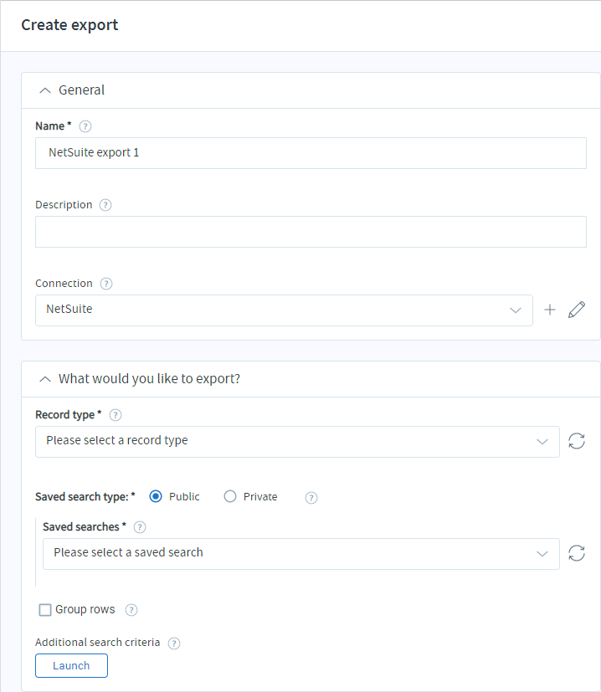The width and height of the screenshot is (601, 692).
Task: Open help for Saved search type
Action: (311, 497)
